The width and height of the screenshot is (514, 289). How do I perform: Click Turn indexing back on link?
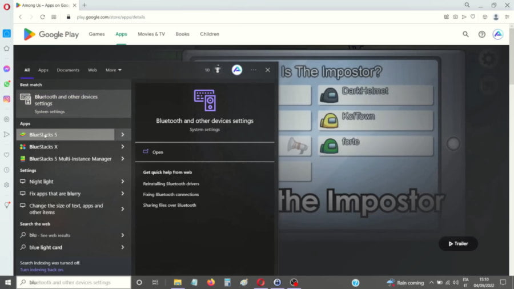pos(42,270)
